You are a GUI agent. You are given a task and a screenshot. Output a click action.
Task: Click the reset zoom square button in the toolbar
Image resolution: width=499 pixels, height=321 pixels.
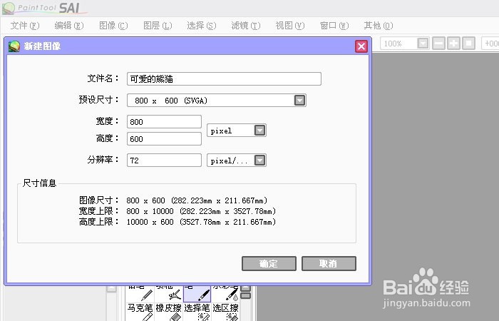[468, 44]
